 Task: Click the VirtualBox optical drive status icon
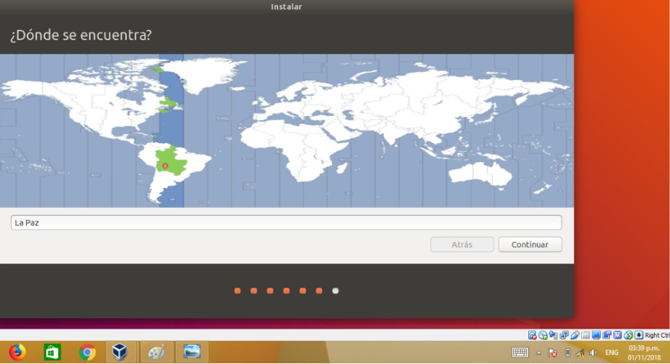point(543,335)
